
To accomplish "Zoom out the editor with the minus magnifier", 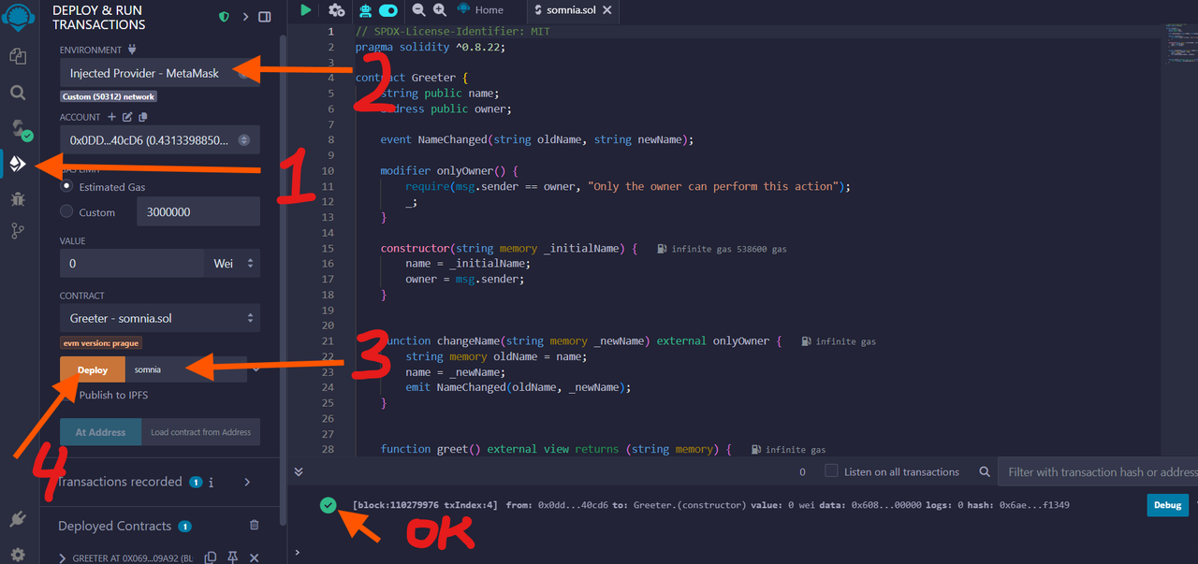I will [x=418, y=10].
